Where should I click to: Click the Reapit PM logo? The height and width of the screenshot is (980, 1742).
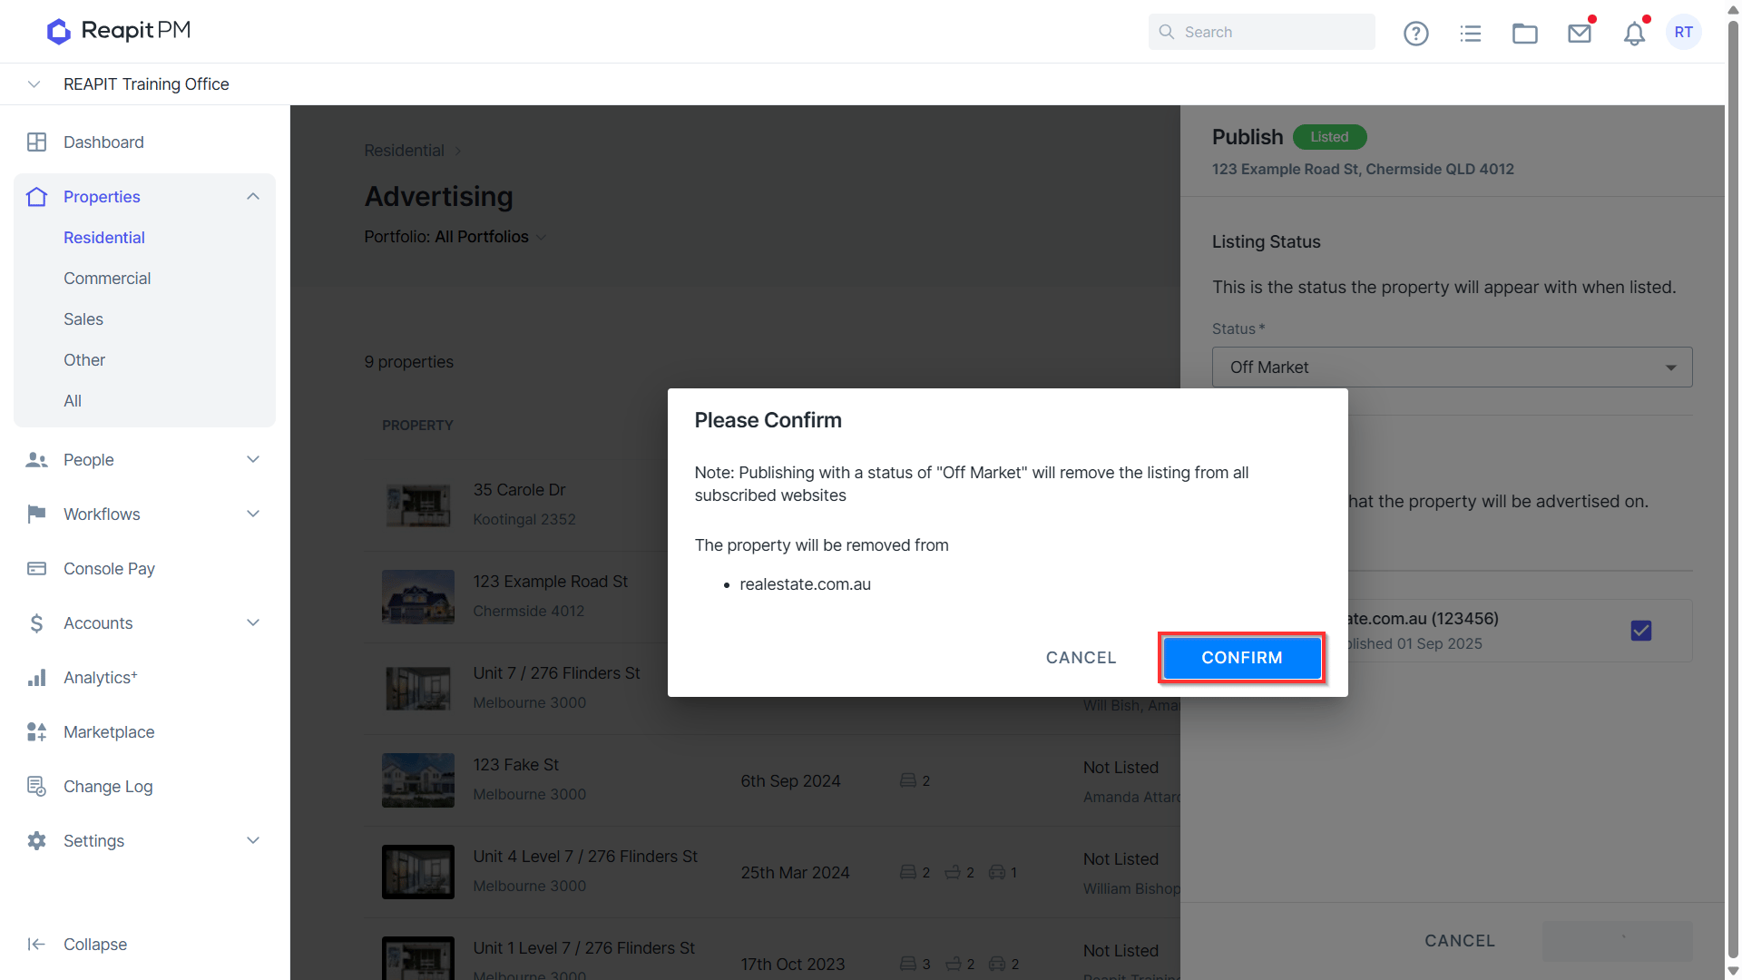coord(119,31)
